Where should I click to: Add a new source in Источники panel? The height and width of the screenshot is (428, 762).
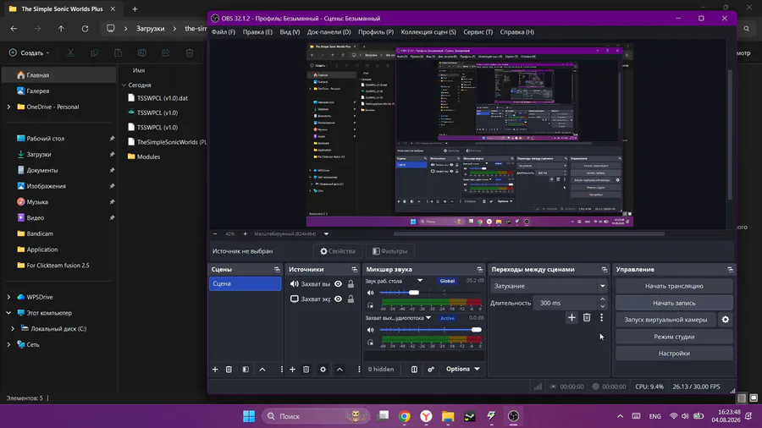pyautogui.click(x=292, y=370)
